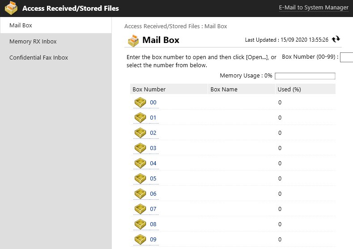The height and width of the screenshot is (249, 353).
Task: Open box number 06 link
Action: [153, 194]
